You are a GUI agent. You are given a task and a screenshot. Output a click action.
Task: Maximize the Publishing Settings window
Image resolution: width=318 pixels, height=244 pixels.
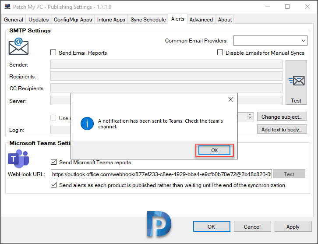287,7
